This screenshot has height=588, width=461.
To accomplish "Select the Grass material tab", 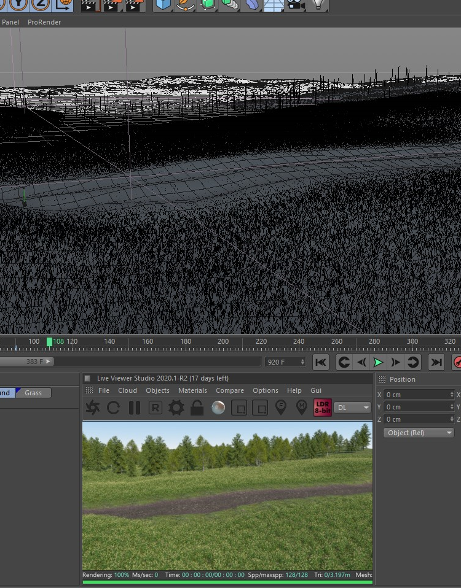I will (x=33, y=393).
